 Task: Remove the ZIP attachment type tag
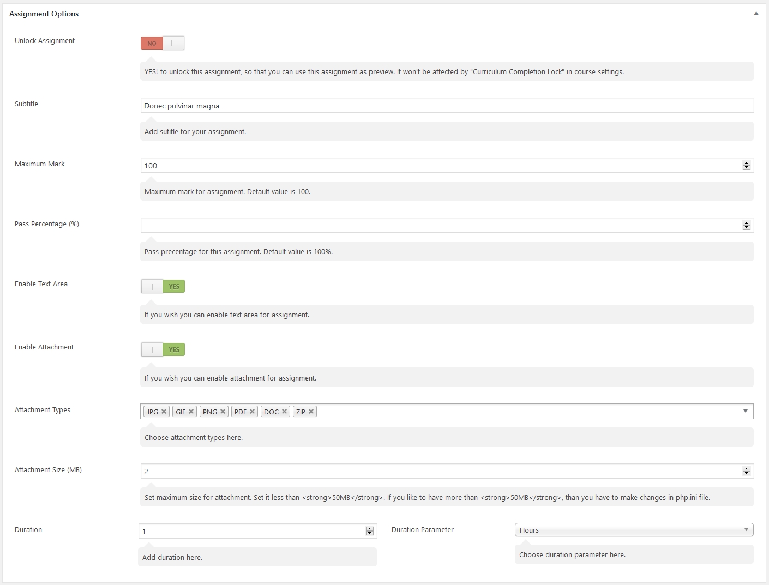pos(311,412)
